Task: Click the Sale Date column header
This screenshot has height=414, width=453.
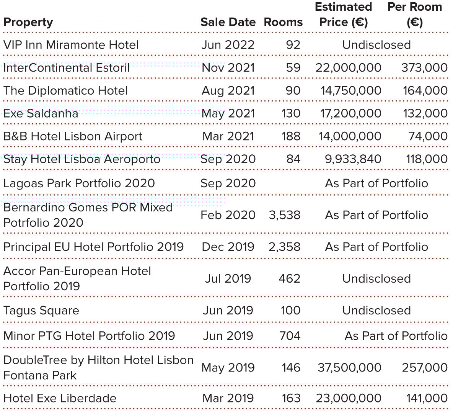Action: (x=228, y=22)
